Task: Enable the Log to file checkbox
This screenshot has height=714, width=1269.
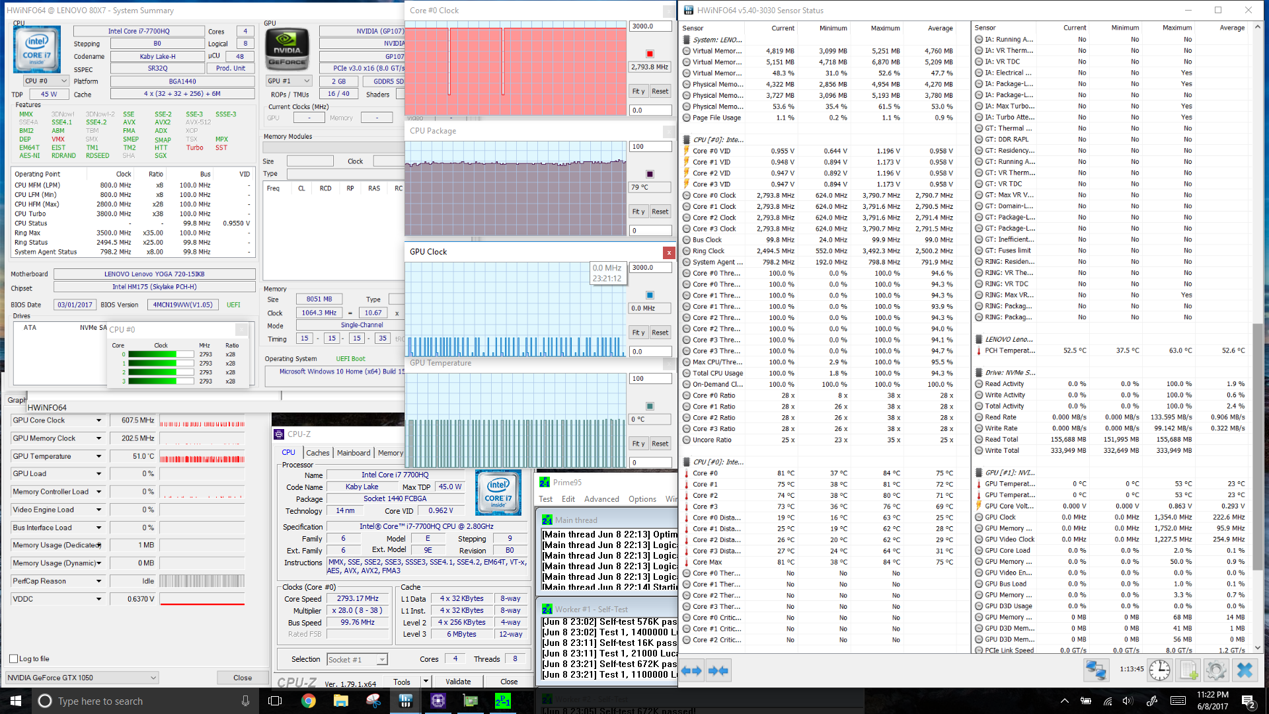Action: point(14,658)
